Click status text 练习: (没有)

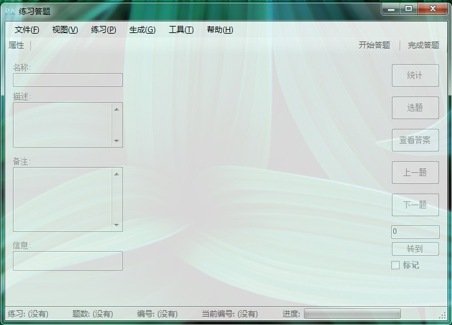click(28, 313)
